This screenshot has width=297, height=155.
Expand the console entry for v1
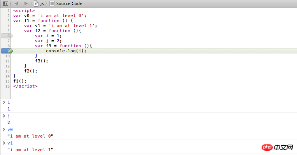point(4,143)
